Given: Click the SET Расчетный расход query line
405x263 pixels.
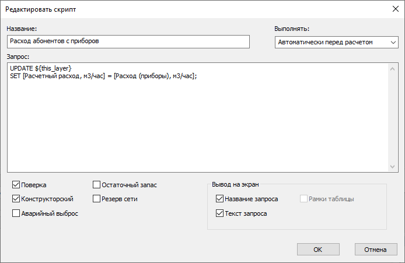Looking at the screenshot, I should click(103, 76).
